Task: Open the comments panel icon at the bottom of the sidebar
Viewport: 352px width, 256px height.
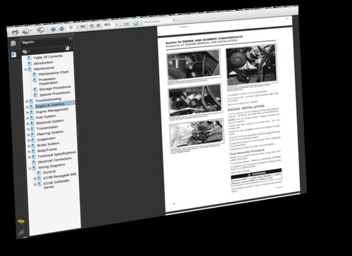Action: (21, 221)
